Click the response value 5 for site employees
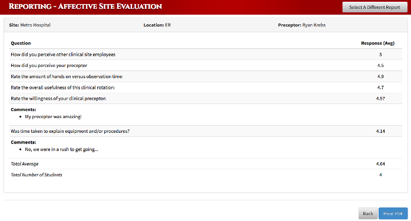This screenshot has height=221, width=411. pyautogui.click(x=380, y=55)
